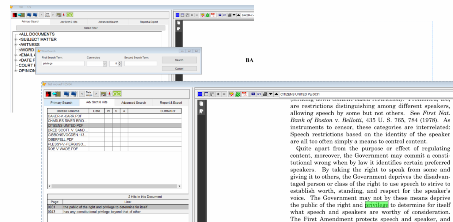453x222 pixels.
Task: Click Cancel in the Word Search dialog
Action: (x=179, y=69)
